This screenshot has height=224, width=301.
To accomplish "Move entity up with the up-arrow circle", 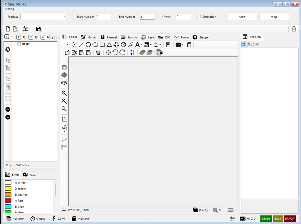I will [8, 109].
